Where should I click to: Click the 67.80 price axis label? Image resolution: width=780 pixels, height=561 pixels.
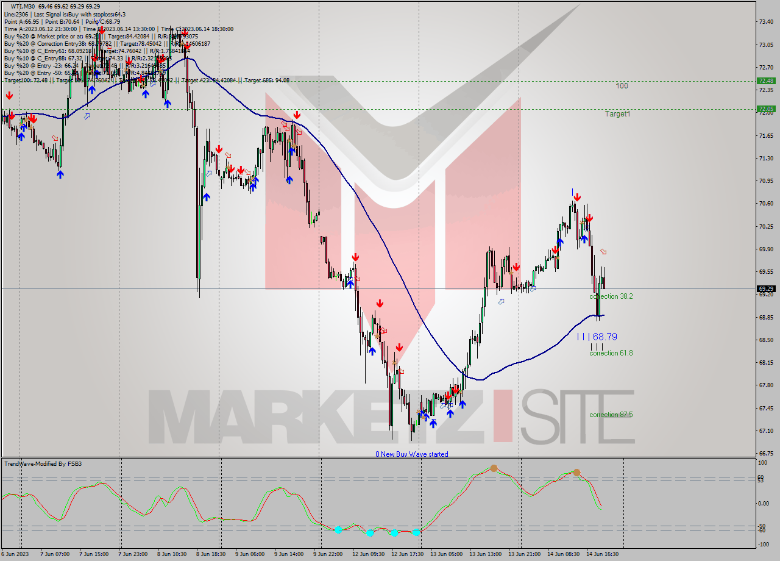(x=767, y=385)
